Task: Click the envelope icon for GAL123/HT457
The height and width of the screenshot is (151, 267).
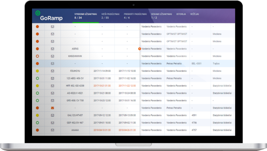Action: 52,115
